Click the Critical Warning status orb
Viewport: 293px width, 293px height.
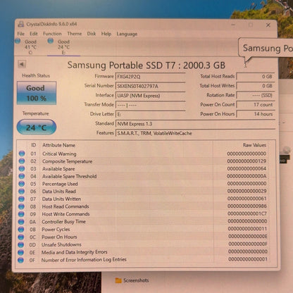tap(22, 154)
